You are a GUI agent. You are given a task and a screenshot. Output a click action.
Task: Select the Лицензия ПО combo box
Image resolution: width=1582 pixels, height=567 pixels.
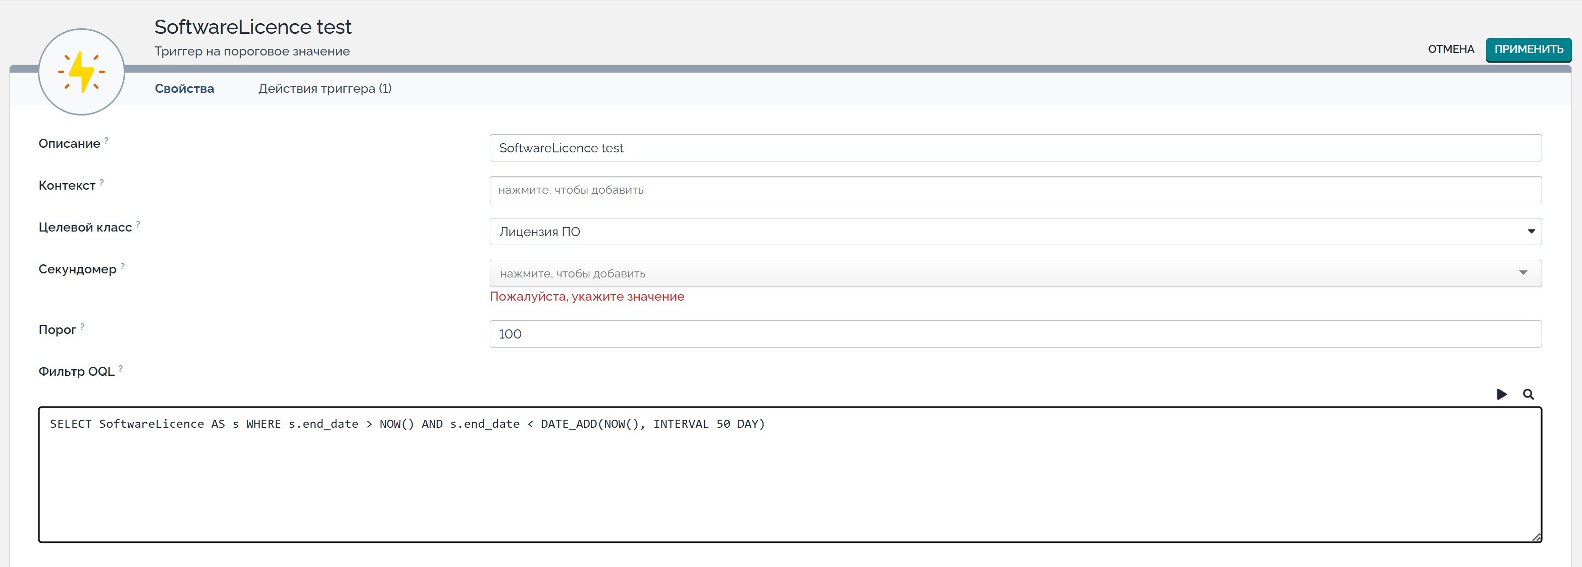tap(1015, 232)
